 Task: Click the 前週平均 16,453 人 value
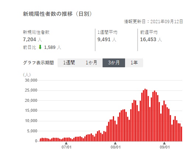point(151,39)
